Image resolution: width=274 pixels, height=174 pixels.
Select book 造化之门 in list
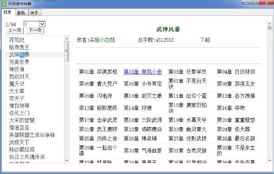[x=19, y=113]
